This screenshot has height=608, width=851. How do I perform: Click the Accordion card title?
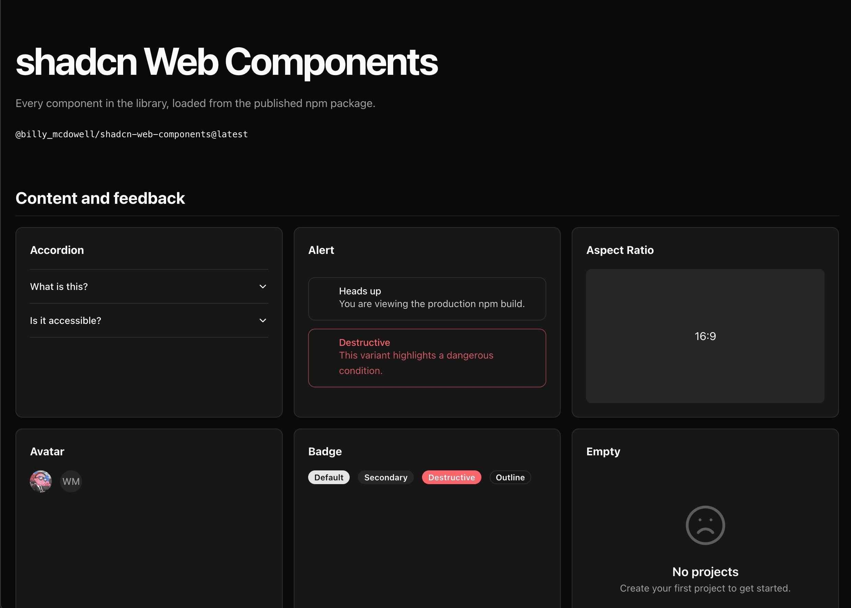point(57,250)
